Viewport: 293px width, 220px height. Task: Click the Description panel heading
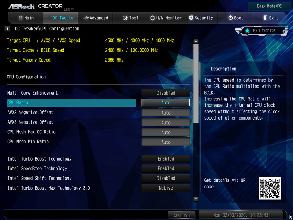point(224,69)
